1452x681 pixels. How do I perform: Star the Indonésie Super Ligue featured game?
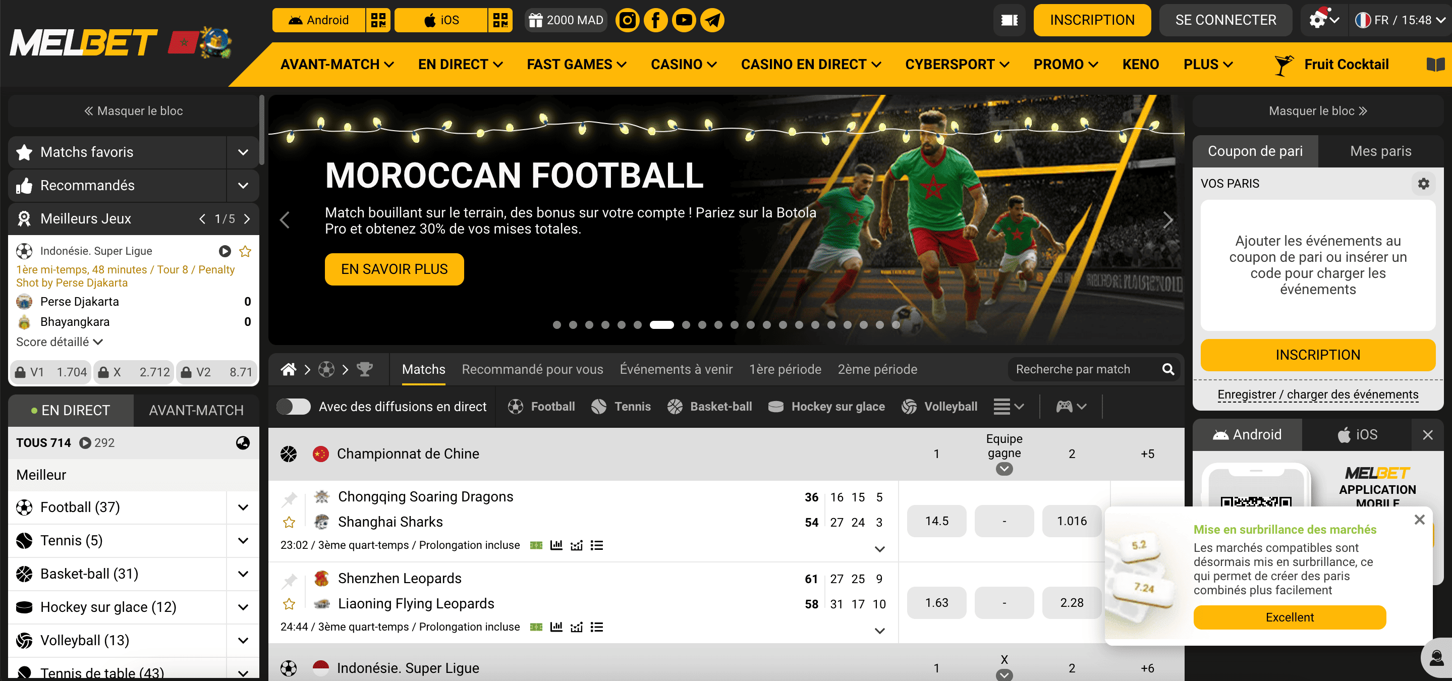pyautogui.click(x=245, y=251)
